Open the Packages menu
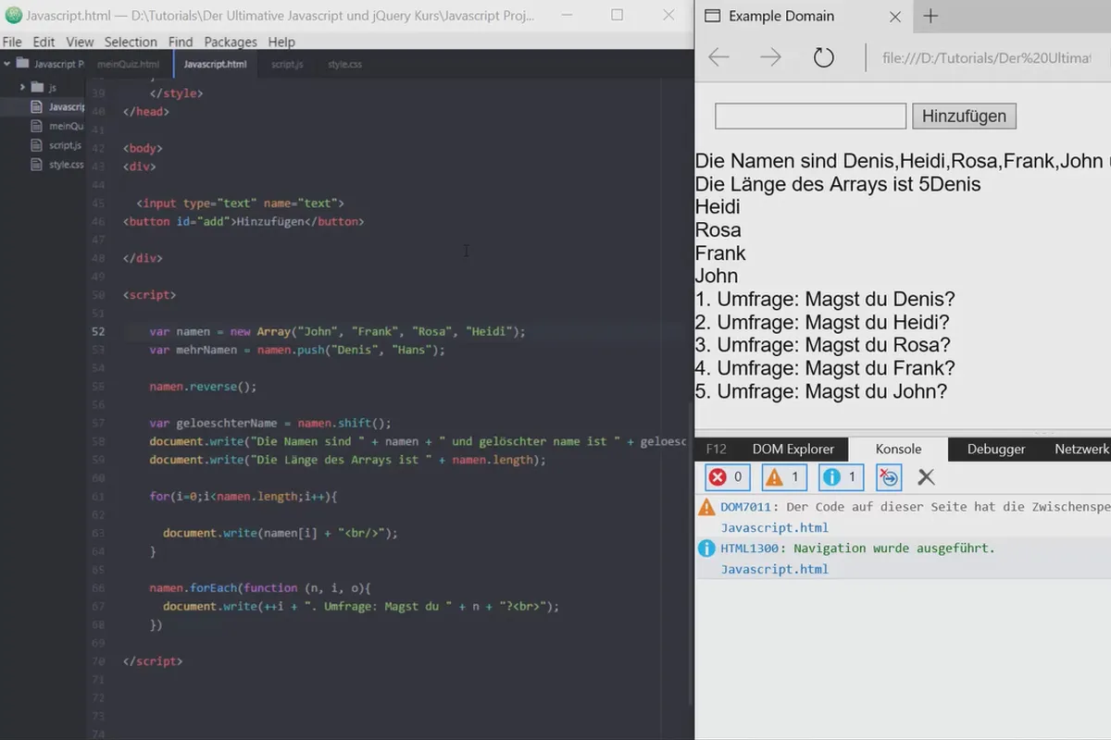This screenshot has height=740, width=1111. pos(231,42)
